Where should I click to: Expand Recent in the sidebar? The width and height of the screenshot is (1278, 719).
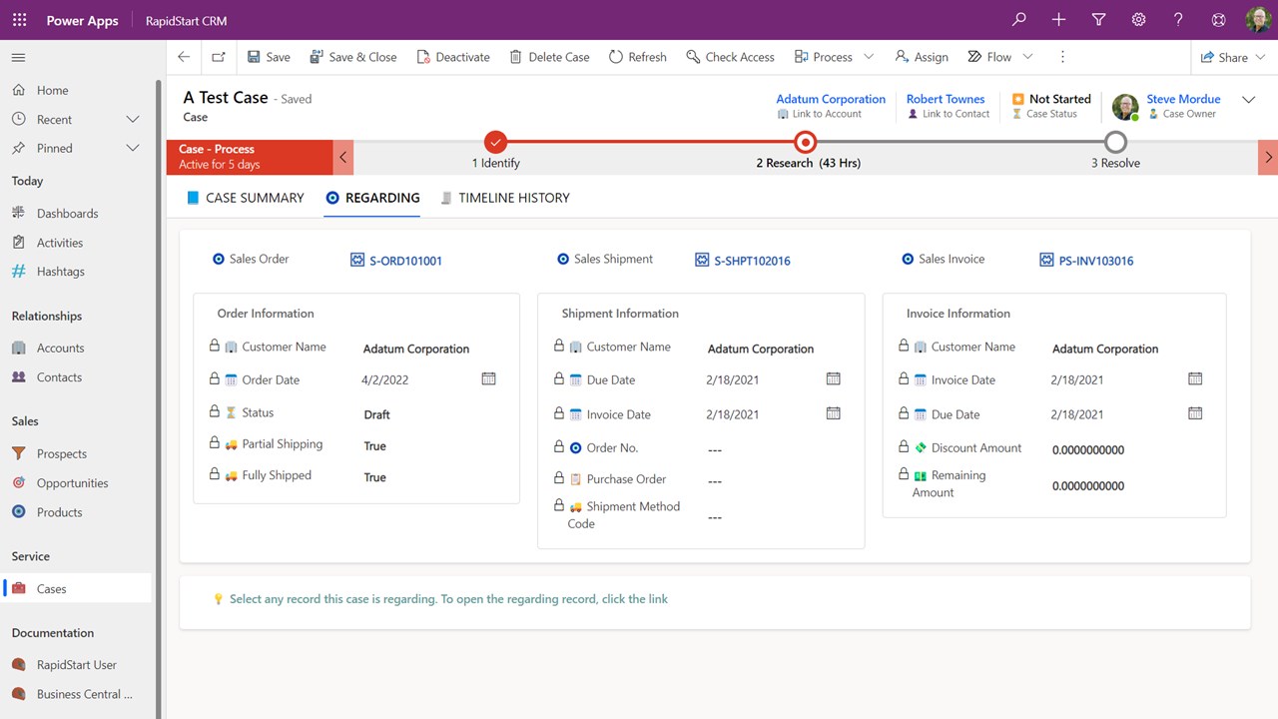(133, 119)
